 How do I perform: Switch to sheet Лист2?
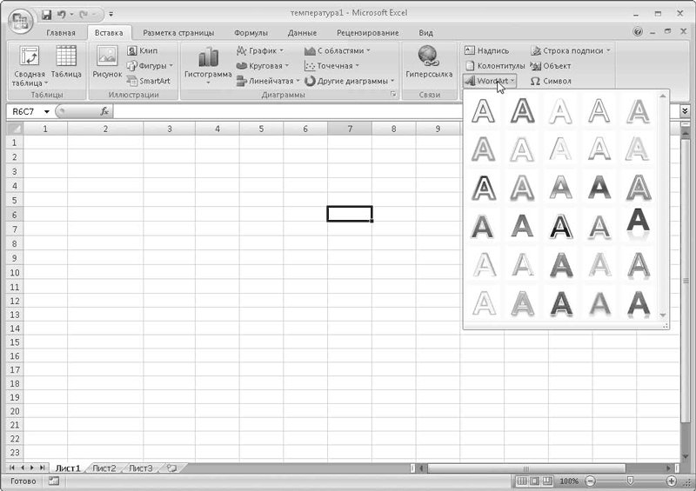click(x=104, y=468)
